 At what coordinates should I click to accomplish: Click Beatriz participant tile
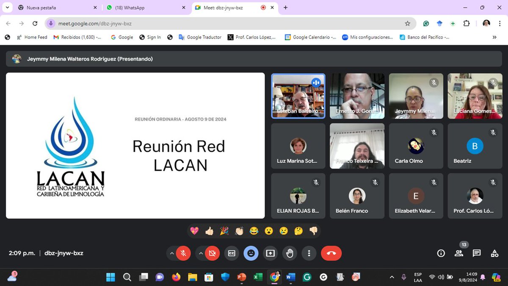[x=475, y=146]
